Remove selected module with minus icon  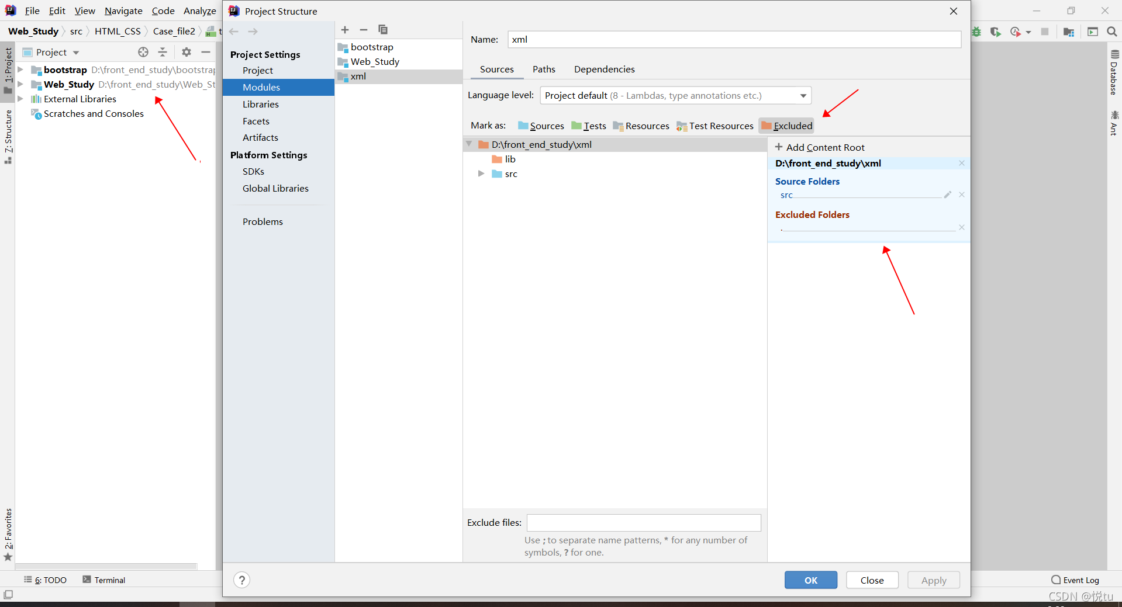[364, 30]
